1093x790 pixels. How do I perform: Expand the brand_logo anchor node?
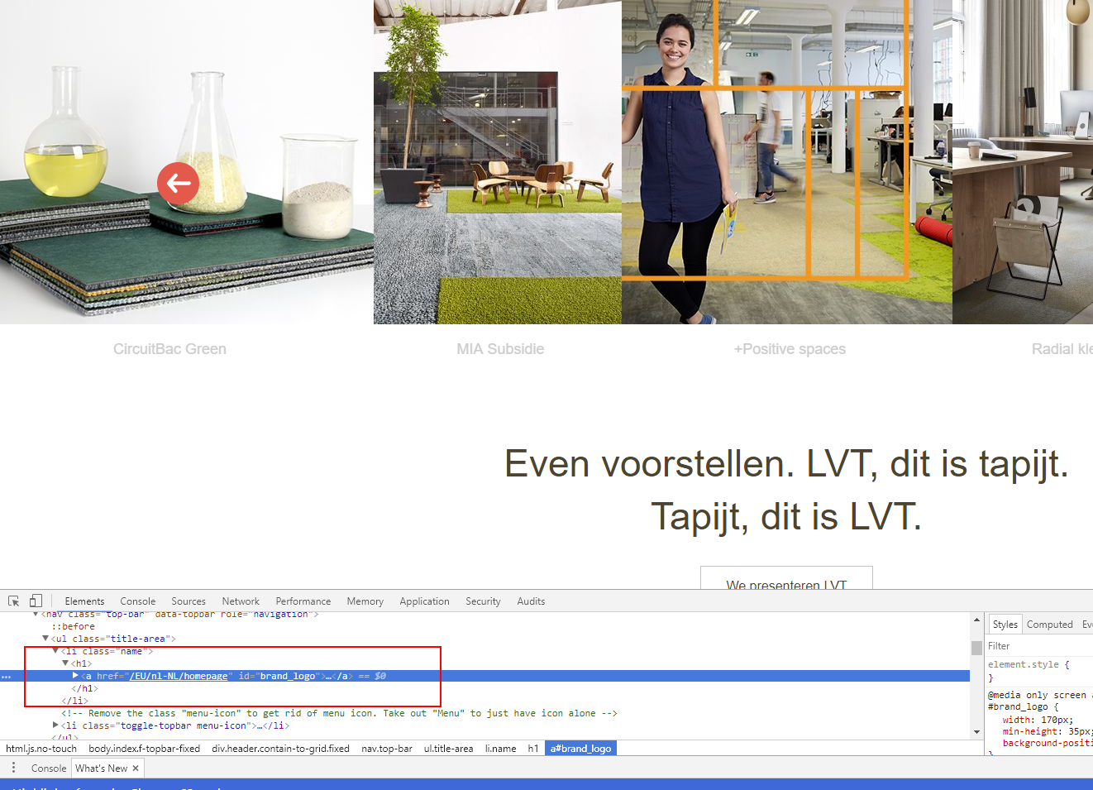[75, 676]
